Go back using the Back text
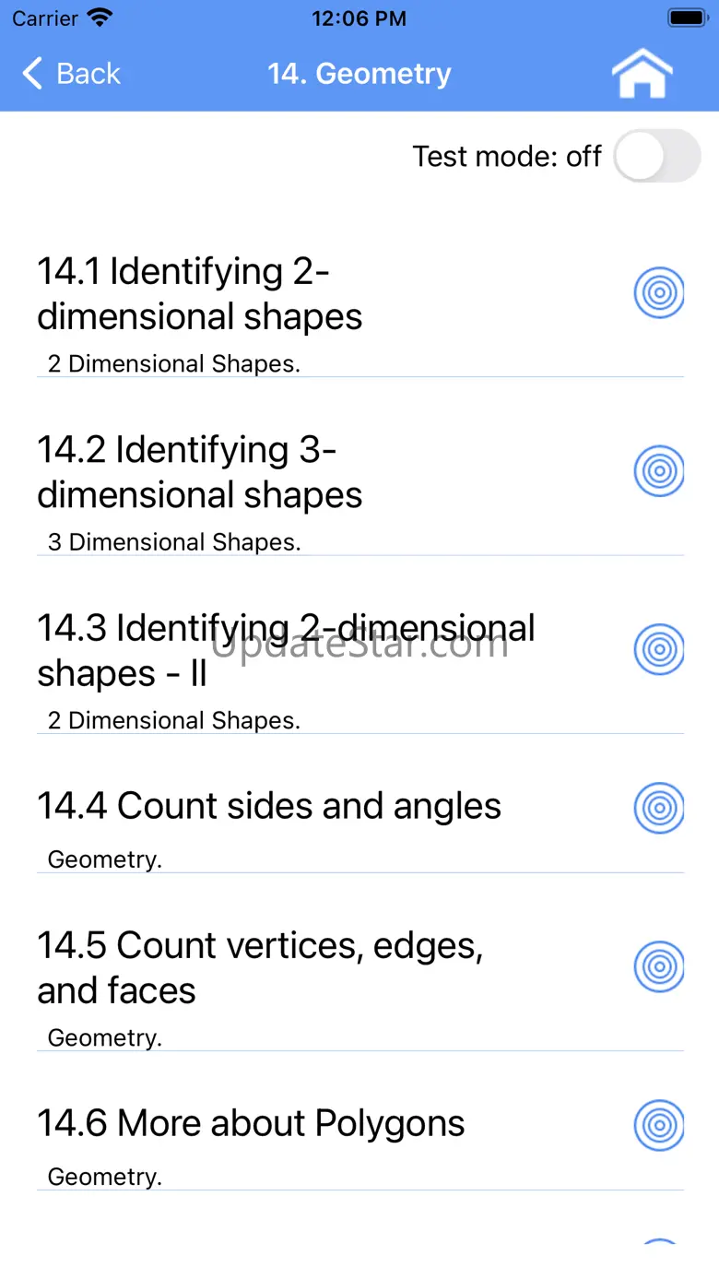 88,74
